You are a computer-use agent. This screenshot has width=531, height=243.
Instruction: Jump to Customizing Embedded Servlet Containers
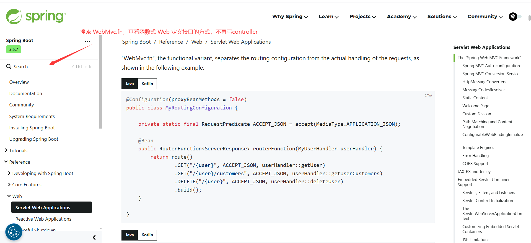point(491,229)
